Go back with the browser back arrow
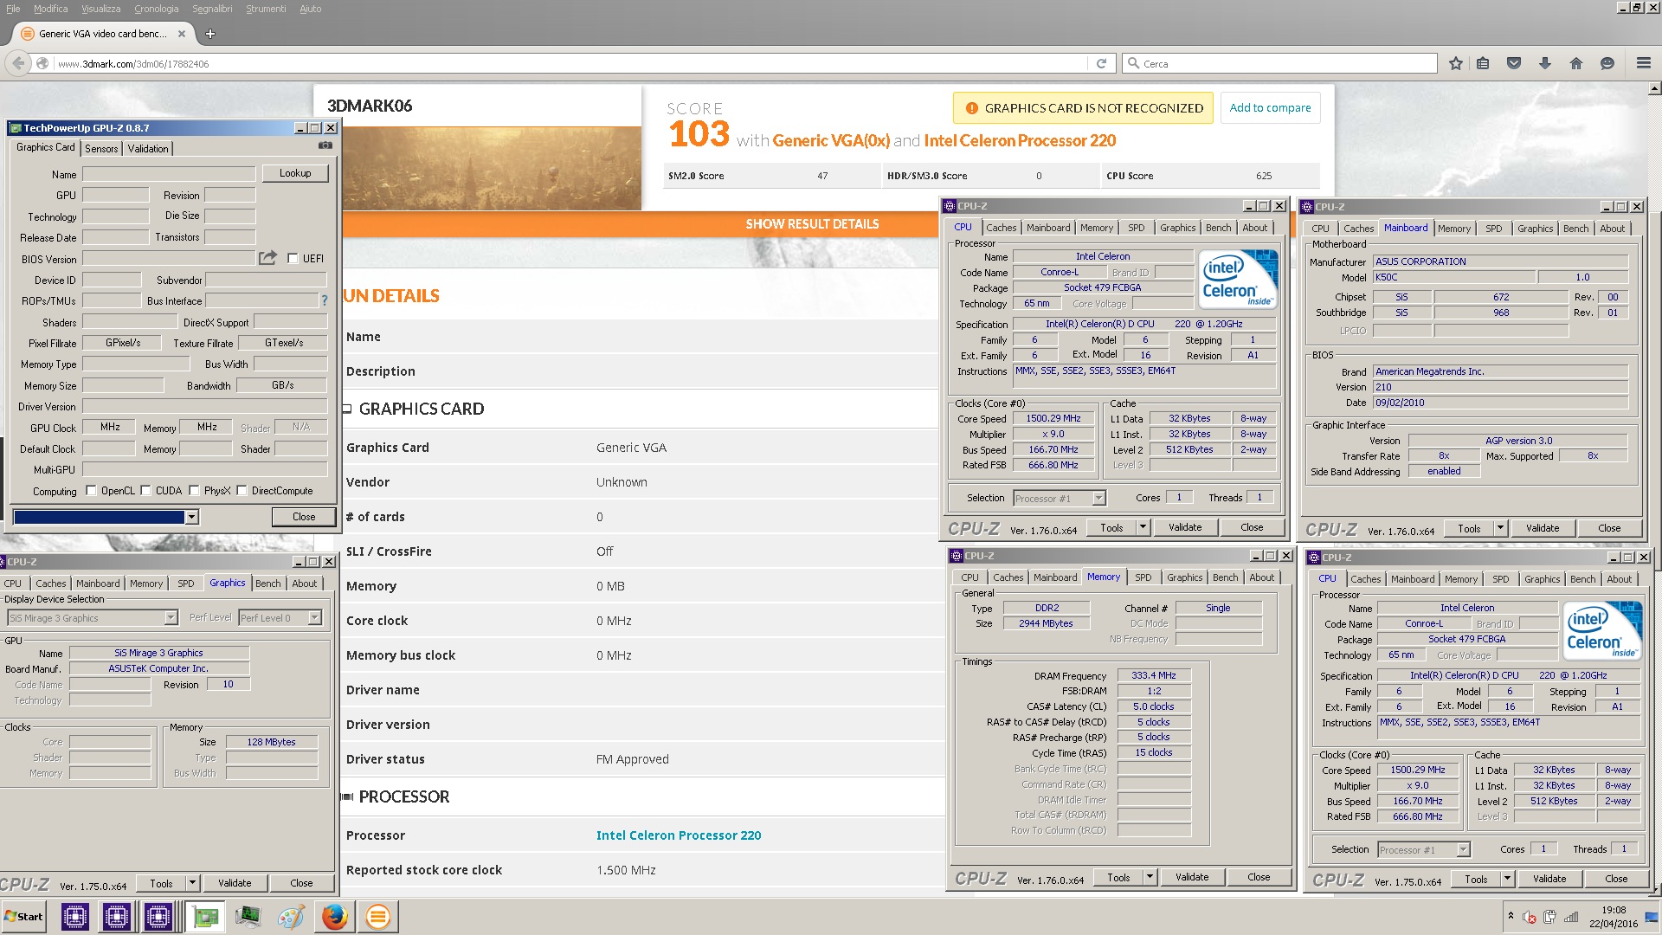 click(x=18, y=63)
